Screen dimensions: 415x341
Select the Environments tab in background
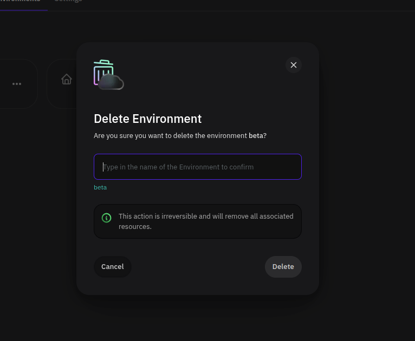20,1
